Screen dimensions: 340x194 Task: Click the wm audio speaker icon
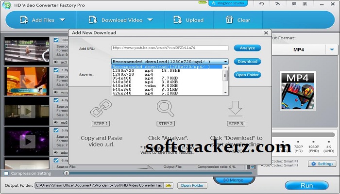pos(56,92)
